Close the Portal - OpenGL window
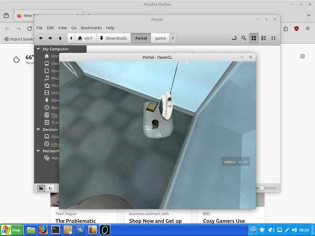Viewport: 315px width, 236px height. coord(250,57)
